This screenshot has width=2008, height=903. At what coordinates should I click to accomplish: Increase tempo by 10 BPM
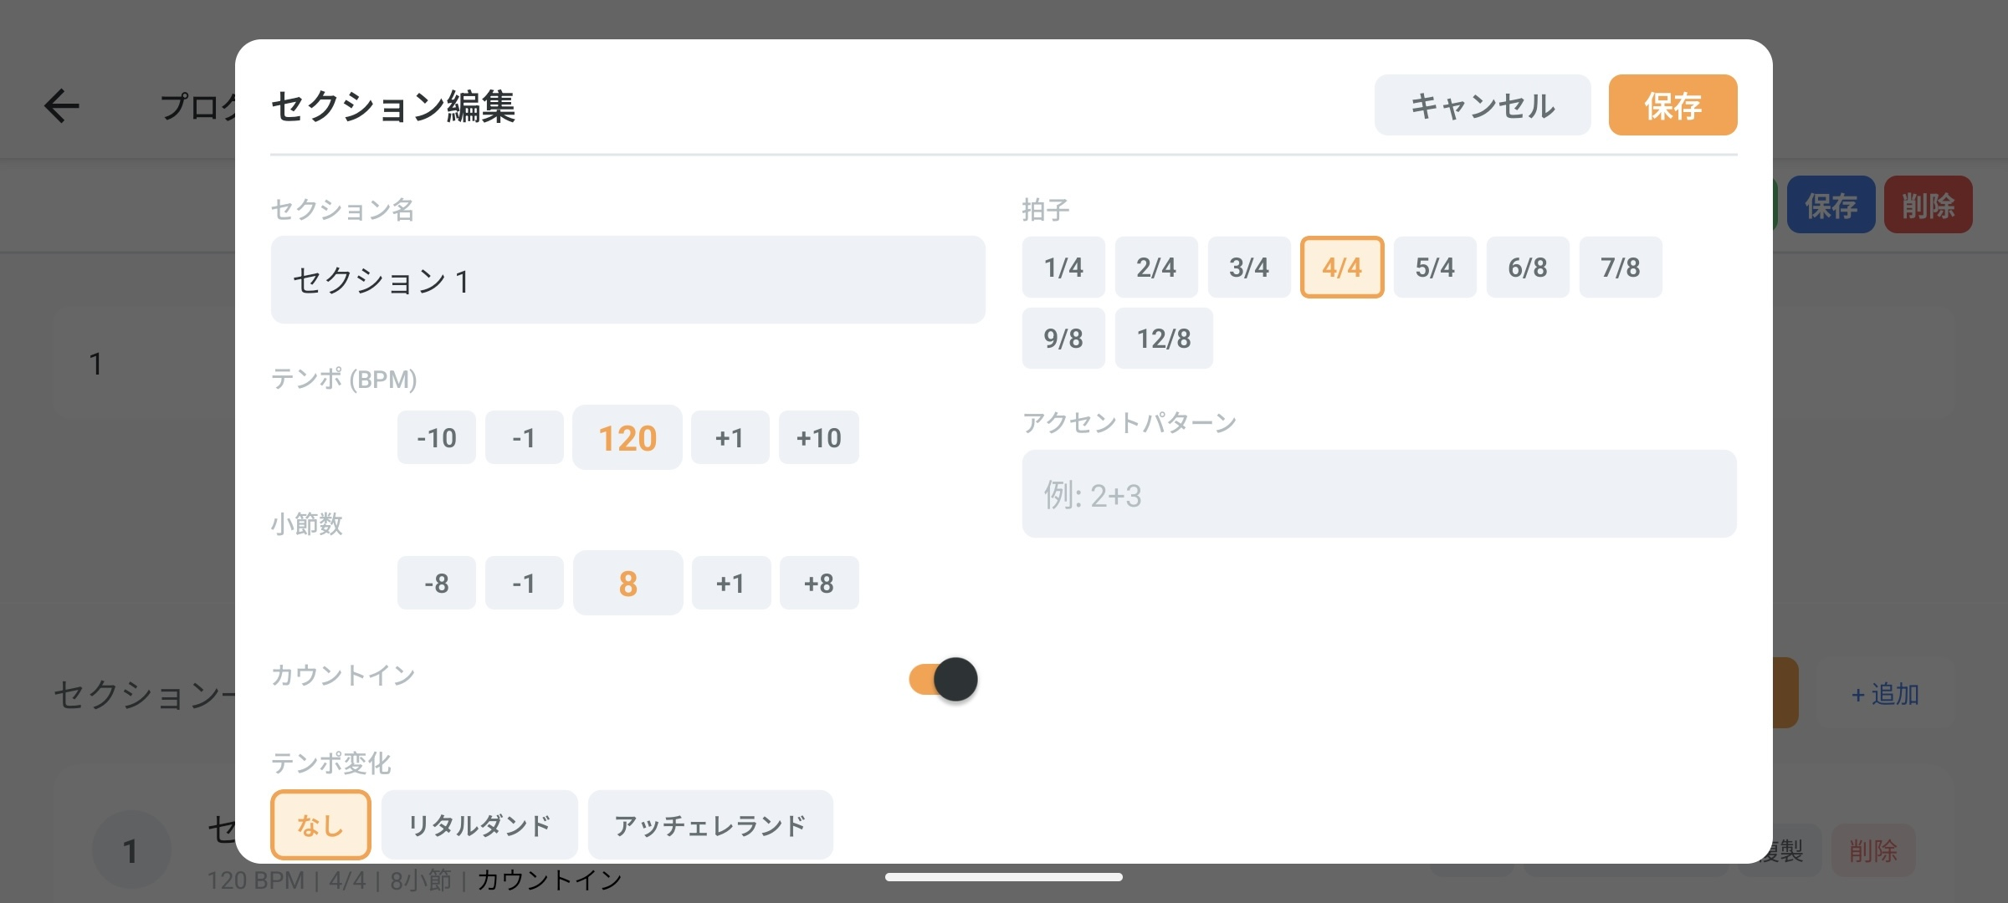pyautogui.click(x=817, y=436)
